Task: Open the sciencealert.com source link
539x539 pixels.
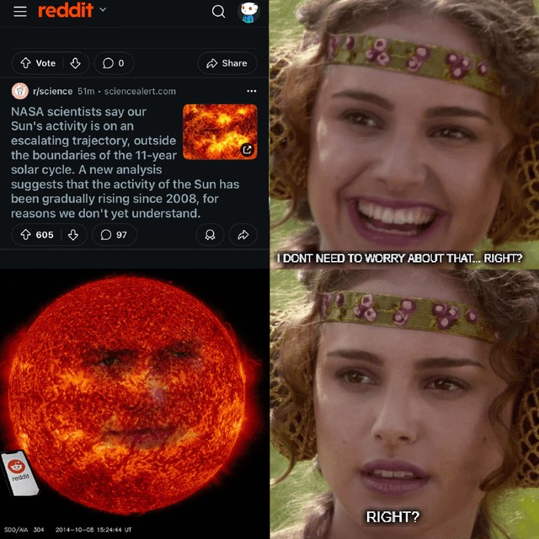Action: coord(140,91)
